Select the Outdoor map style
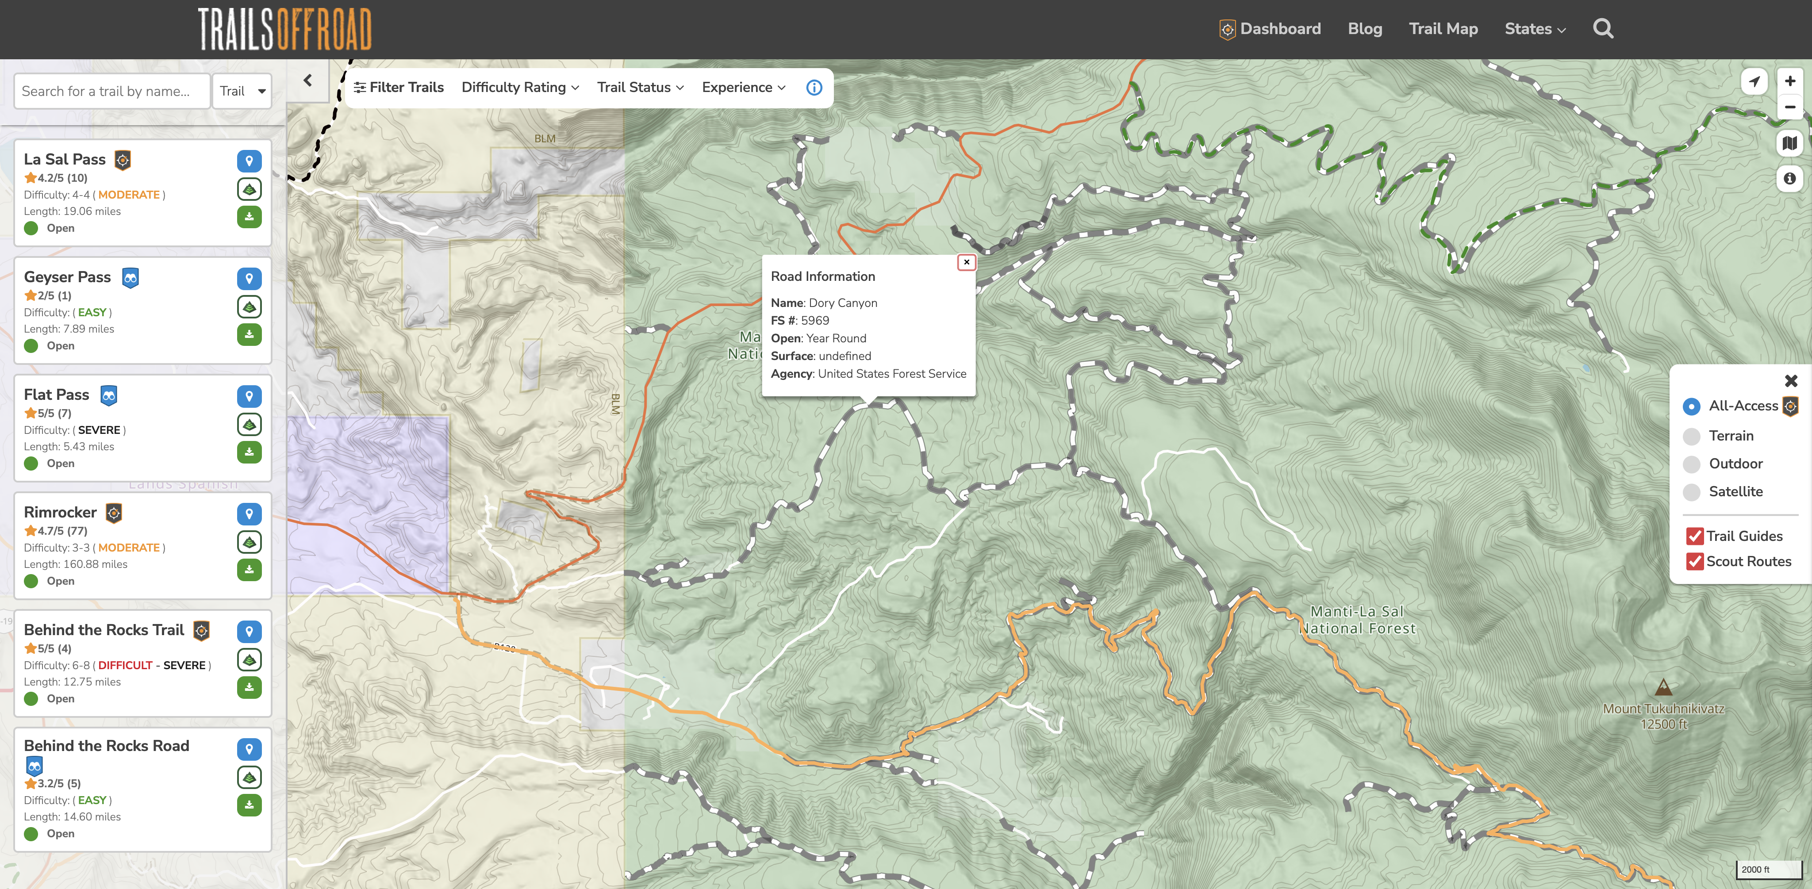Image resolution: width=1812 pixels, height=889 pixels. (1691, 464)
